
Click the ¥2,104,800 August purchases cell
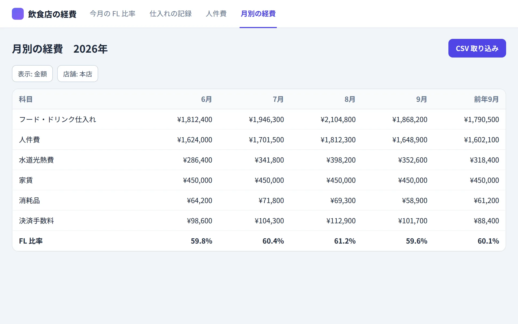(338, 120)
